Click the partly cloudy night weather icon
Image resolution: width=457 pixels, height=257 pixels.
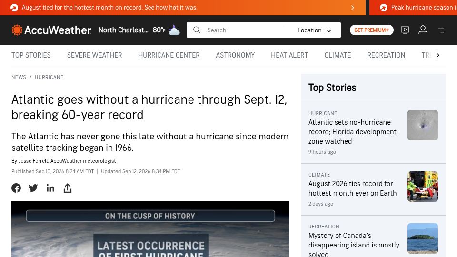[174, 30]
